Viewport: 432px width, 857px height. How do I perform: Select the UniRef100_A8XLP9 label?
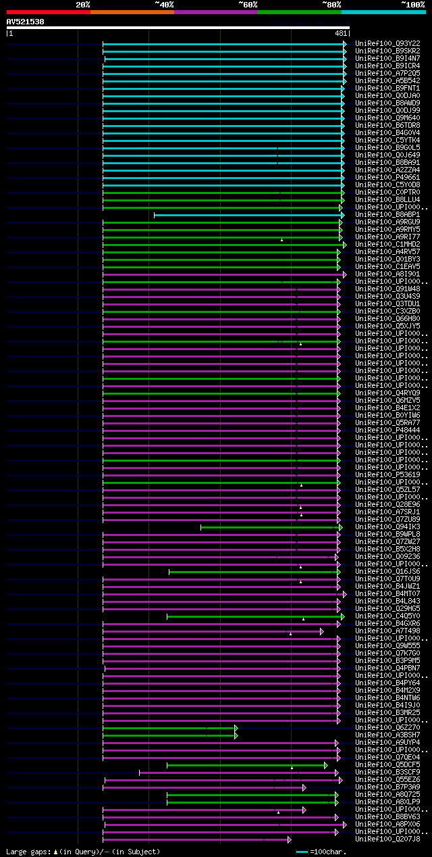coord(387,802)
